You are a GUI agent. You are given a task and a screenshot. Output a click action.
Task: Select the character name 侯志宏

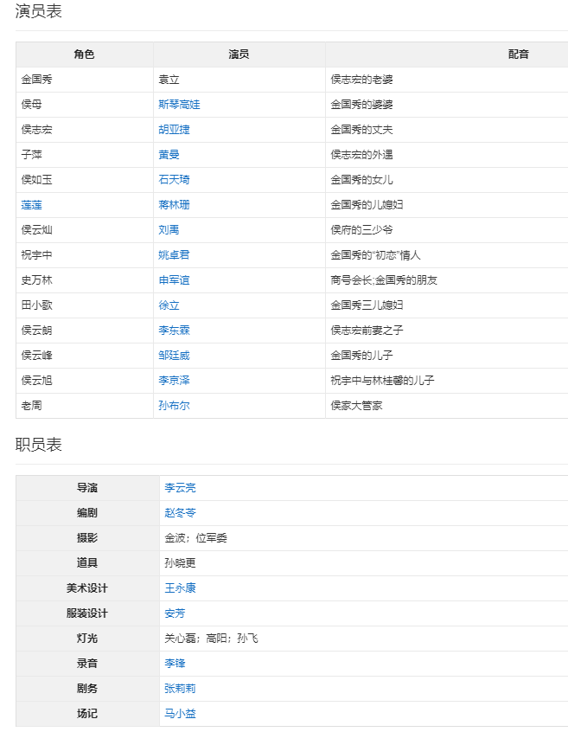[x=36, y=130]
